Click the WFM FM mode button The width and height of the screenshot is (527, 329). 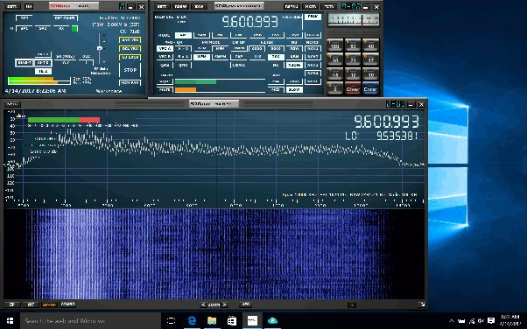(201, 57)
